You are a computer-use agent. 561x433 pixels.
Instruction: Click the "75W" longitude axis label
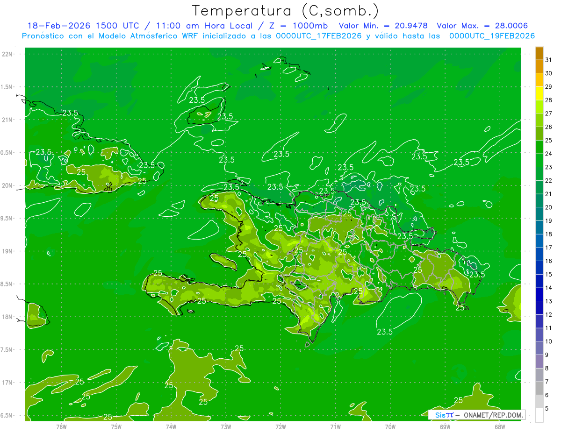pos(116,426)
